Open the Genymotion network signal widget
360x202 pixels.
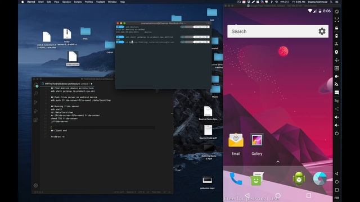(x=336, y=85)
